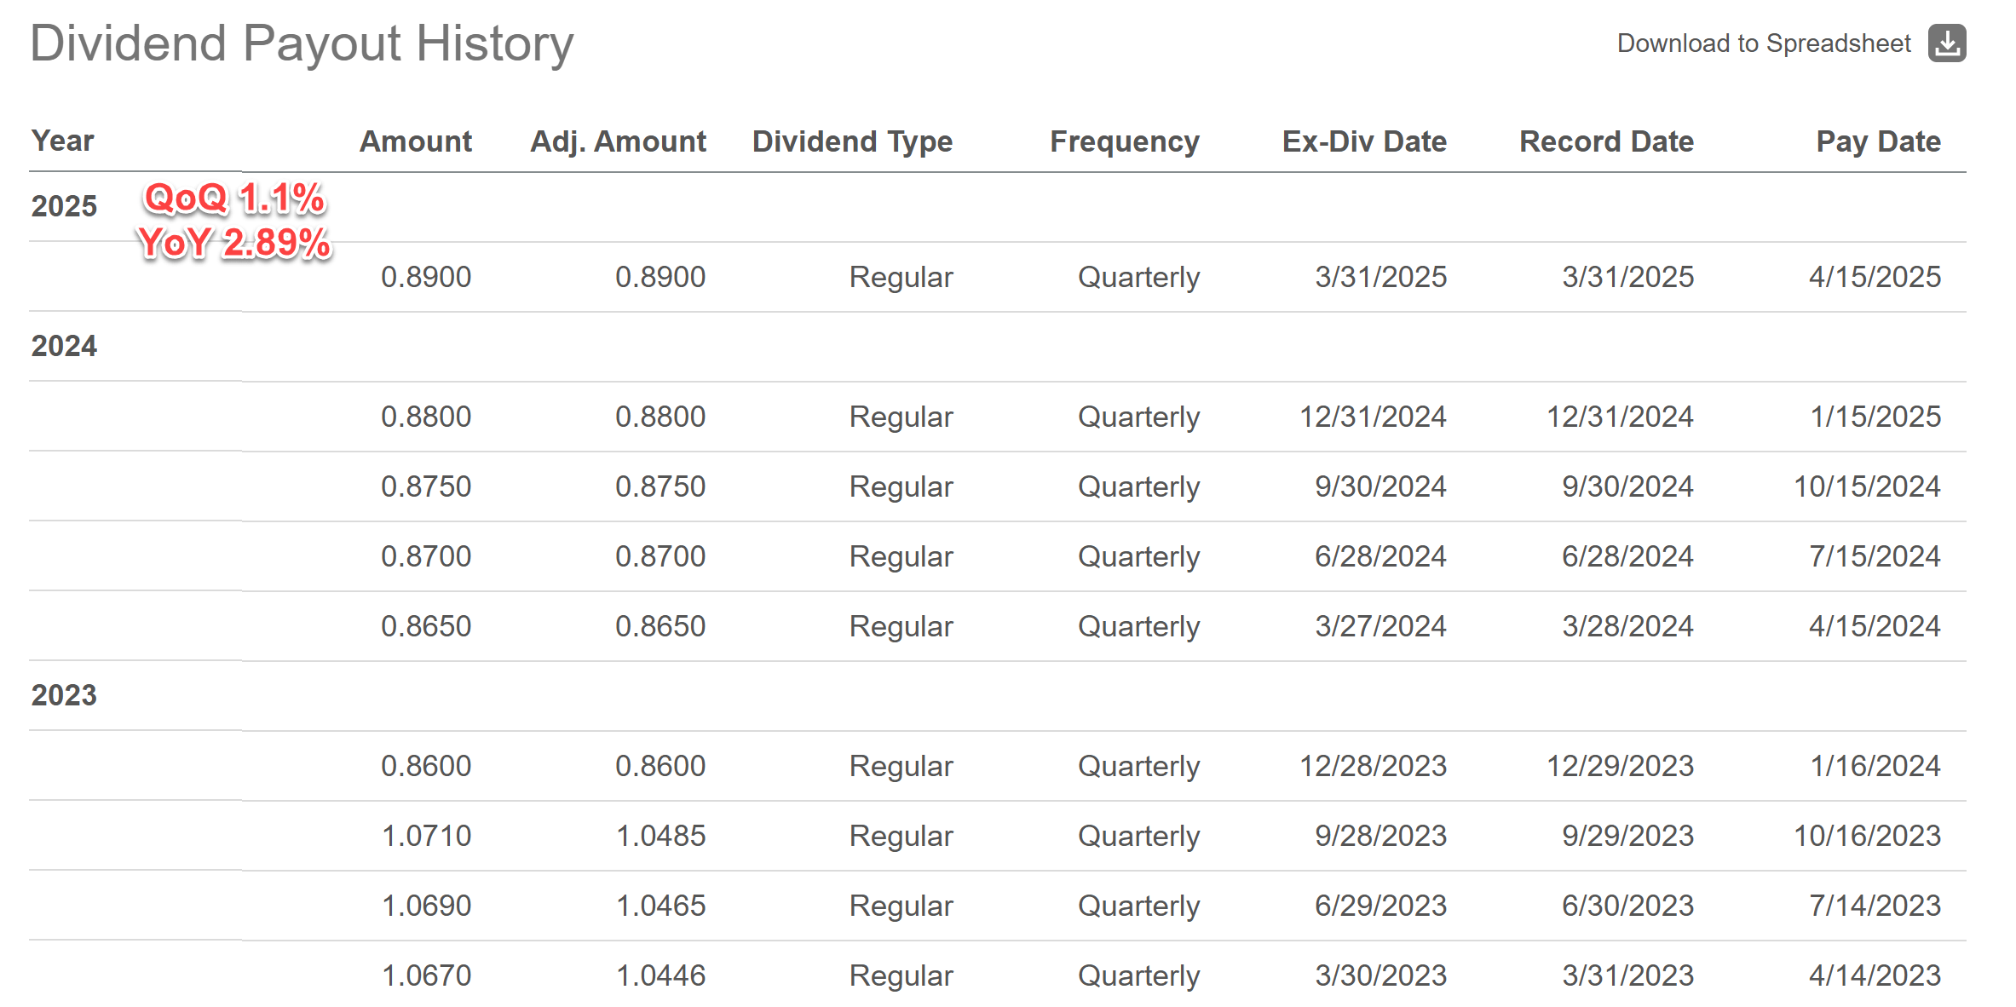The width and height of the screenshot is (2016, 1007).
Task: Select the 2023 year row
Action: [x=64, y=695]
